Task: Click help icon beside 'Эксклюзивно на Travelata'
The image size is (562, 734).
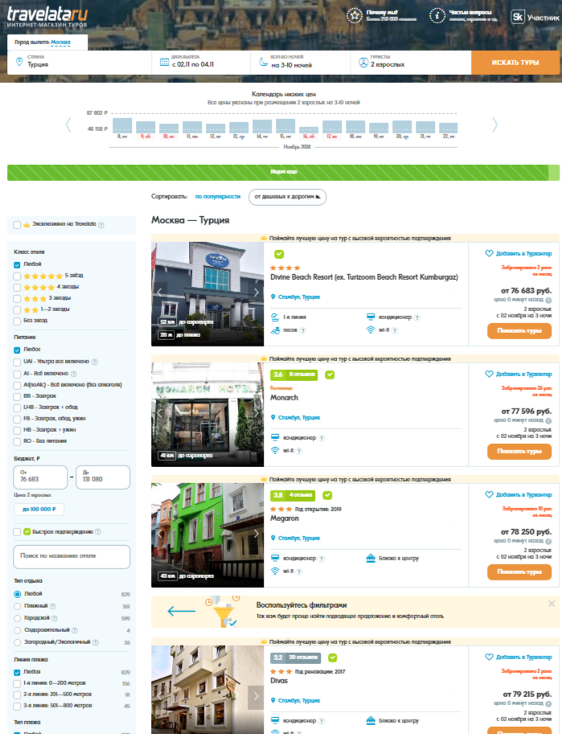Action: [x=101, y=225]
